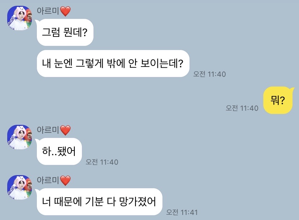Open the middle 아르미 profile picture
The width and height of the screenshot is (299, 220).
(x=19, y=137)
